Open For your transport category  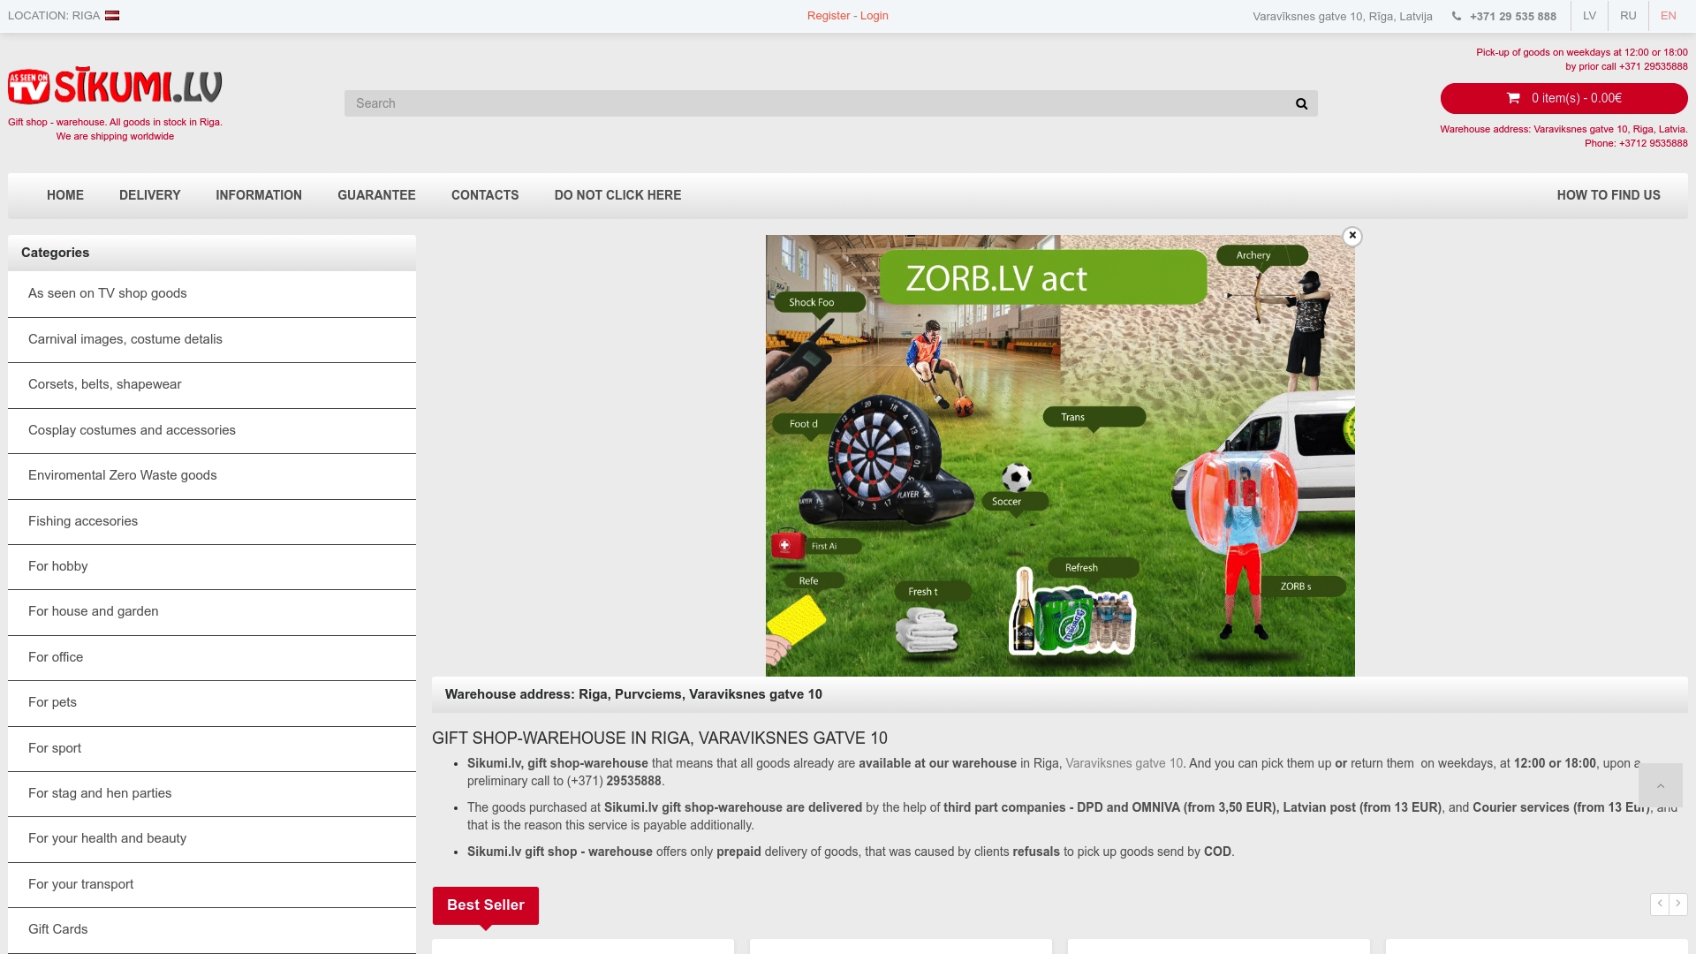(x=212, y=885)
